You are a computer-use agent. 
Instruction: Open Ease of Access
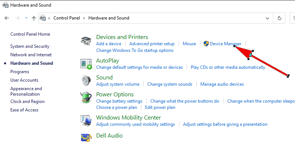[24, 110]
